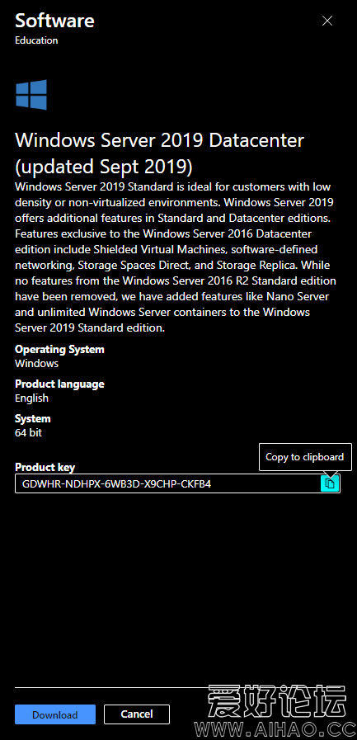
Task: Start the Download of Windows Server 2019
Action: click(x=55, y=714)
